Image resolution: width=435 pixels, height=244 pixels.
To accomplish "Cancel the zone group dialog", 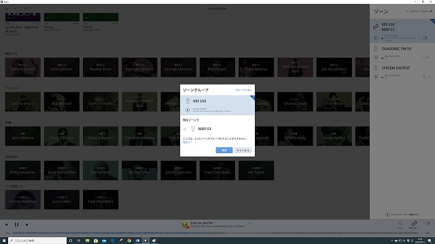I will [243, 150].
